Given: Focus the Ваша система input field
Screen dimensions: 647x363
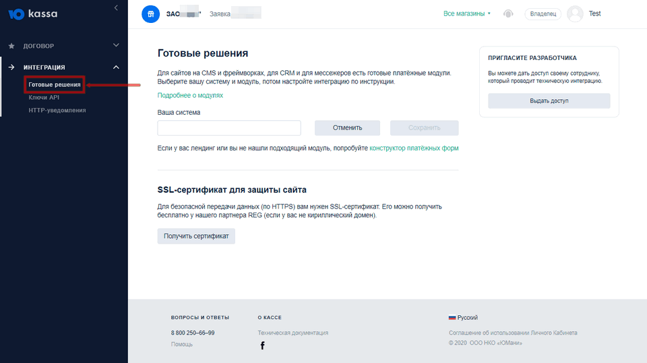Looking at the screenshot, I should pos(229,128).
